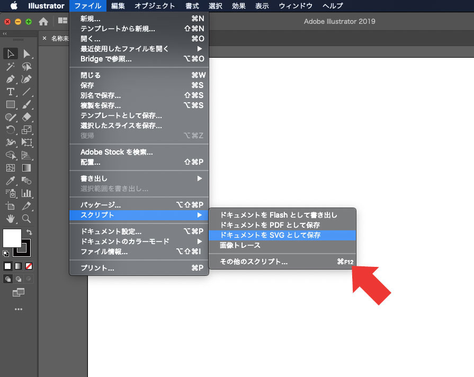
Task: Open the ウィンドウ menu
Action: pos(296,6)
